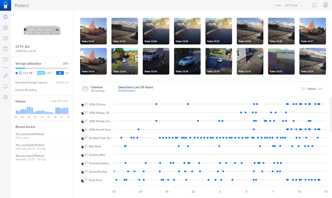332x198 pixels.
Task: Open the notifications bell icon
Action: tap(5, 86)
